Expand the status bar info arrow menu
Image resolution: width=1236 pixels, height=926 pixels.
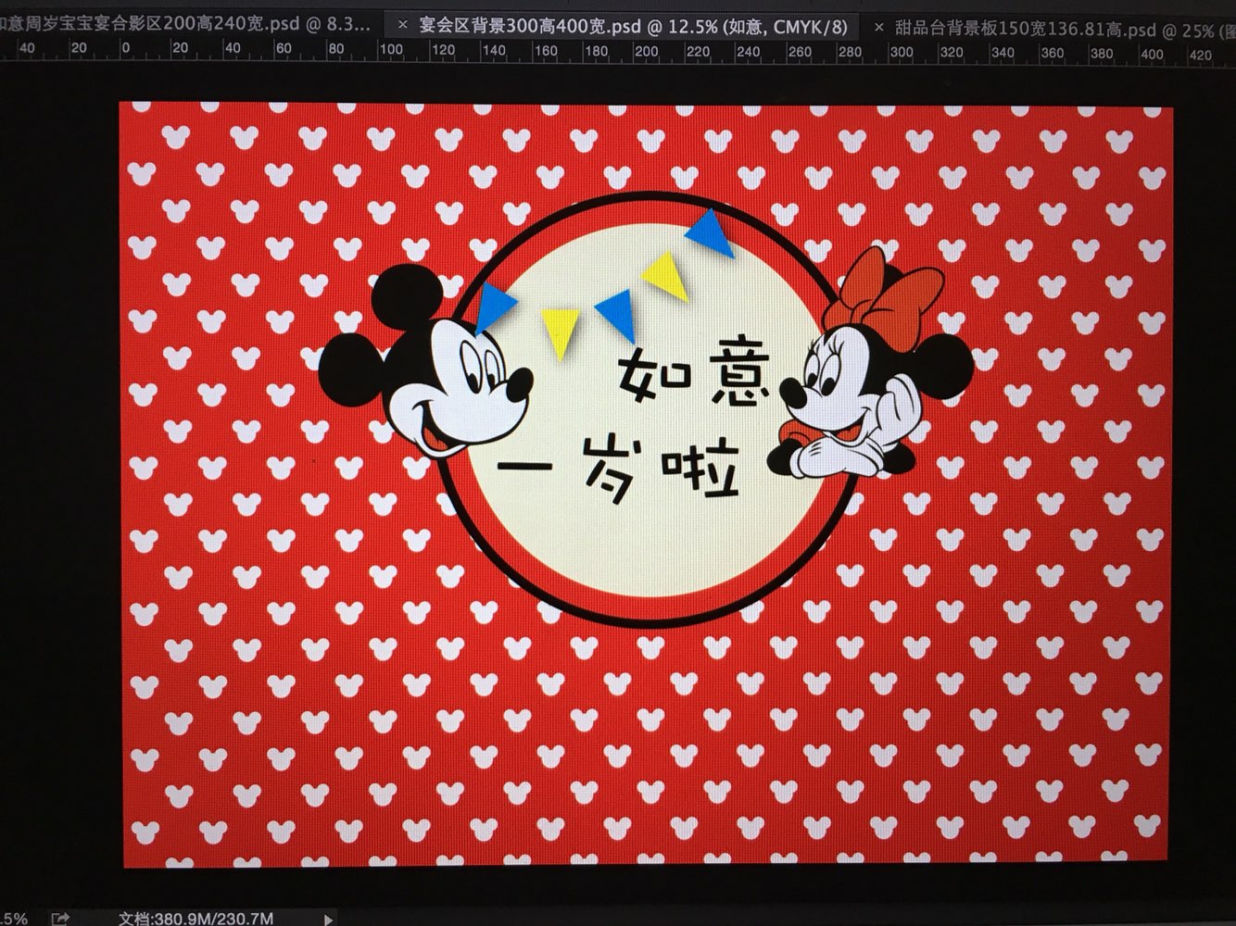pyautogui.click(x=327, y=919)
